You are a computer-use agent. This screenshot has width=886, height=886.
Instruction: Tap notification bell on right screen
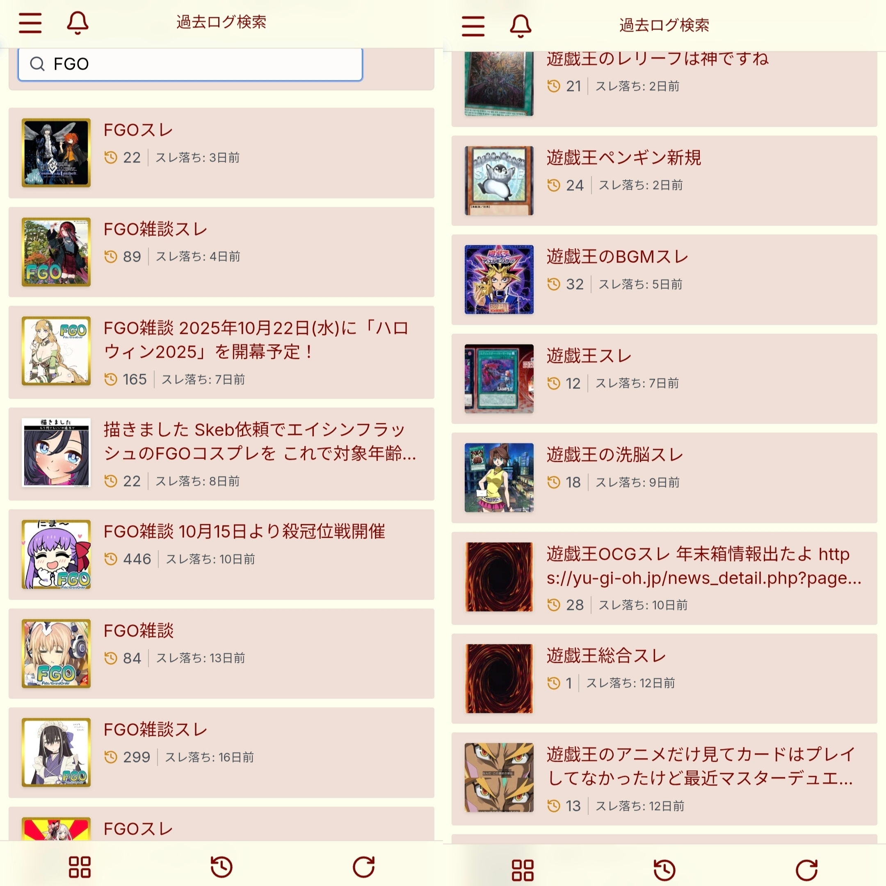521,26
